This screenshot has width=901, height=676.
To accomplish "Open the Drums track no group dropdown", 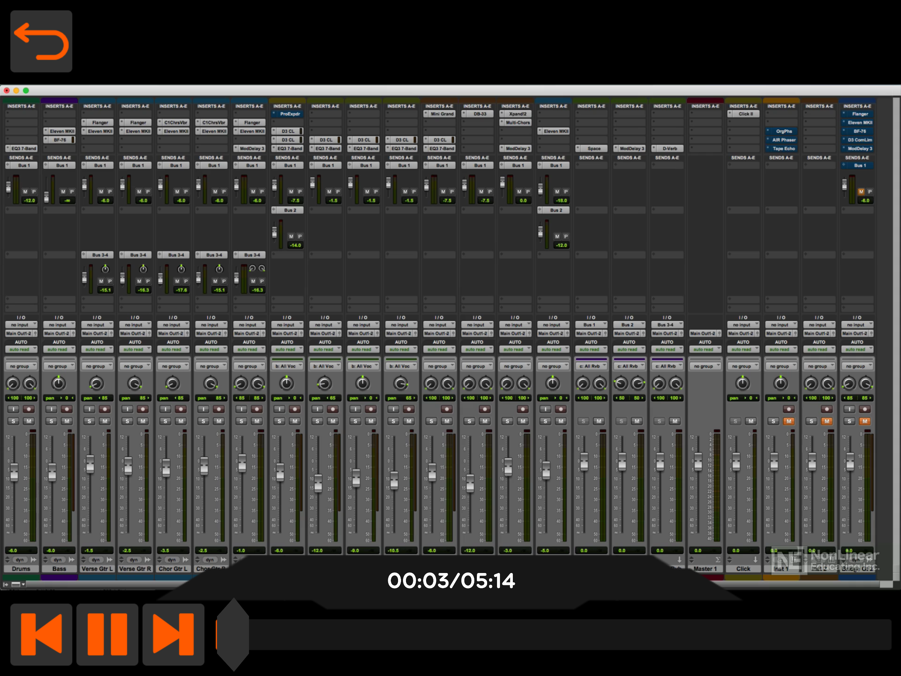I will pos(21,366).
